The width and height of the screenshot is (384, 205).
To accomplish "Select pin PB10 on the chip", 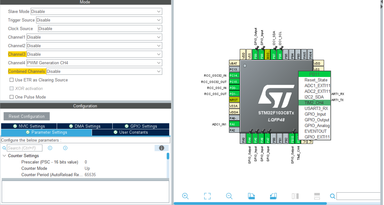I will (292, 139).
